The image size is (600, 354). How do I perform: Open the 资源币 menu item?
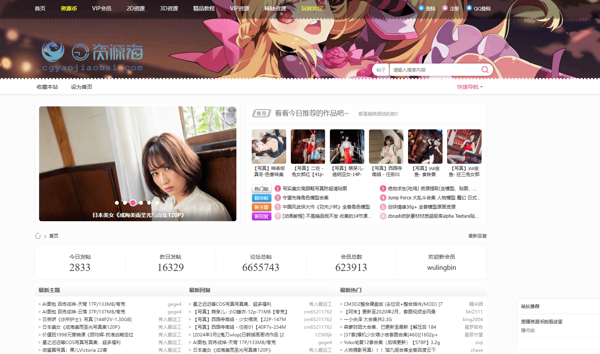(69, 8)
